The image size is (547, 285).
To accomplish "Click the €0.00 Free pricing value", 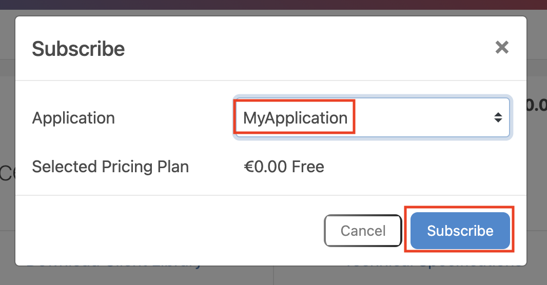I will pyautogui.click(x=284, y=167).
